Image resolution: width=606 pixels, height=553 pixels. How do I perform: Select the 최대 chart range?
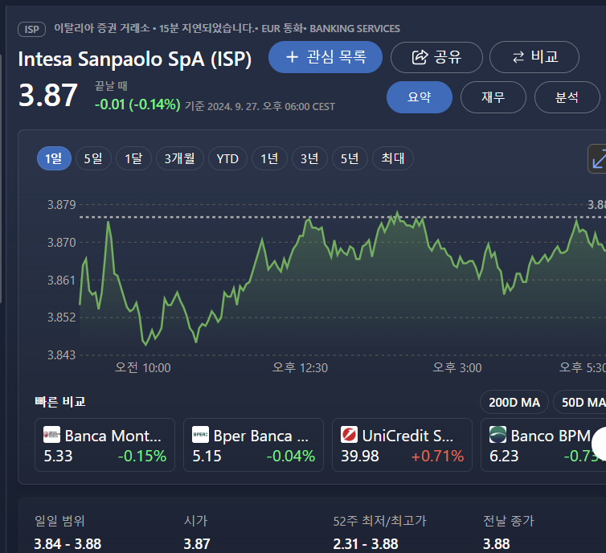[393, 158]
